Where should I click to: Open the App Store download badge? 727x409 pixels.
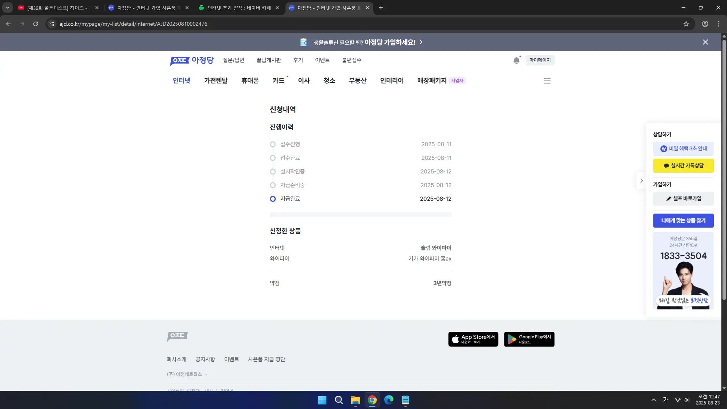(473, 339)
